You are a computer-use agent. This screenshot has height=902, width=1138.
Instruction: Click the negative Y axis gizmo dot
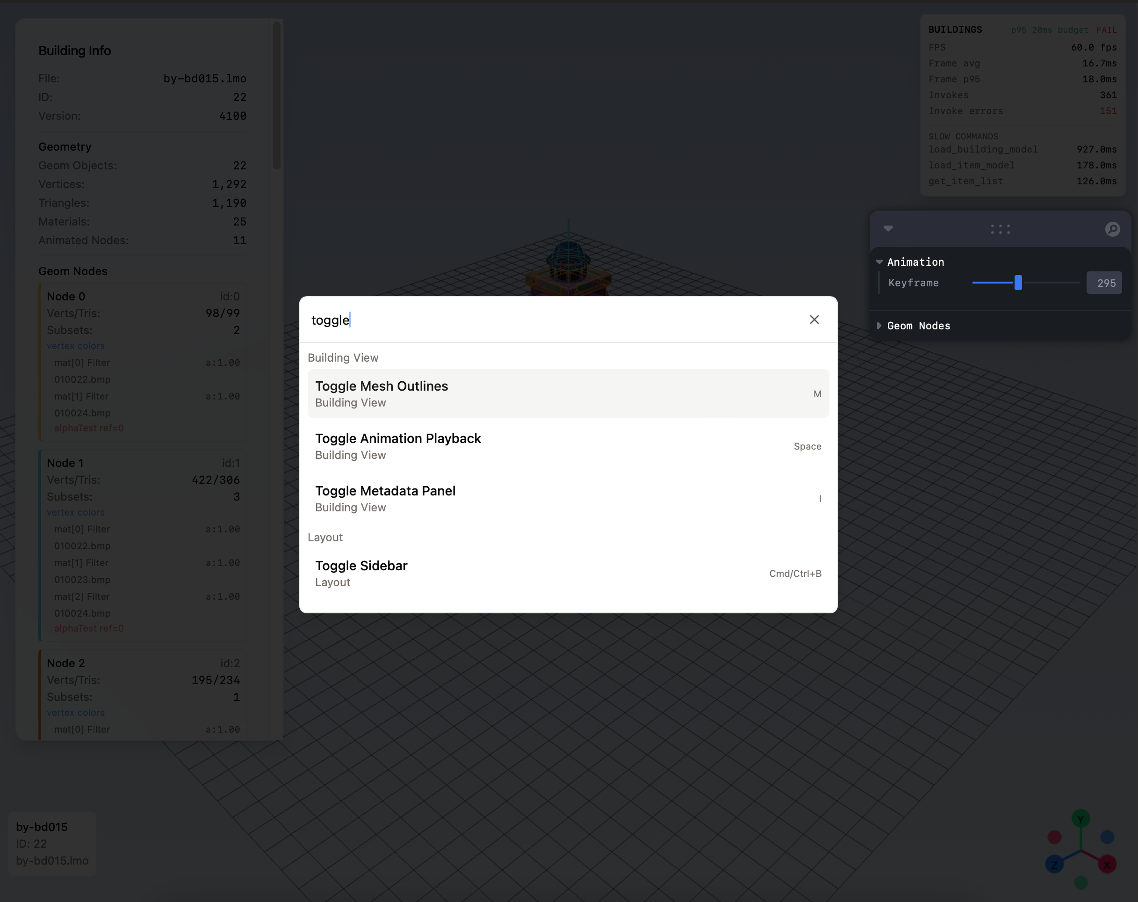(x=1080, y=882)
